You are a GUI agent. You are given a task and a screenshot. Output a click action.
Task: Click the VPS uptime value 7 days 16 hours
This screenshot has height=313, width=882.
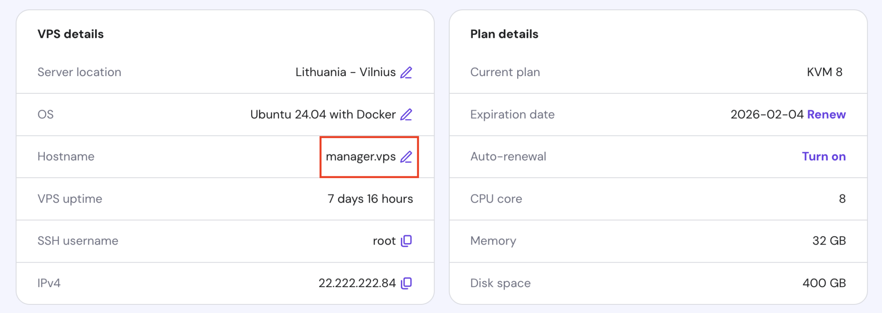click(370, 199)
